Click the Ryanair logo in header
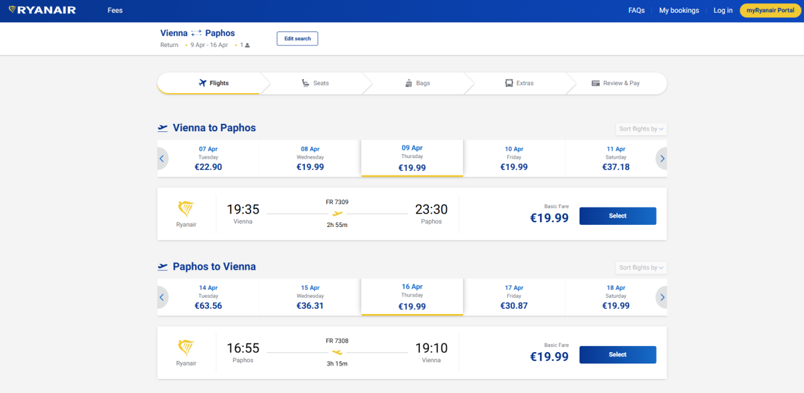 pyautogui.click(x=42, y=11)
